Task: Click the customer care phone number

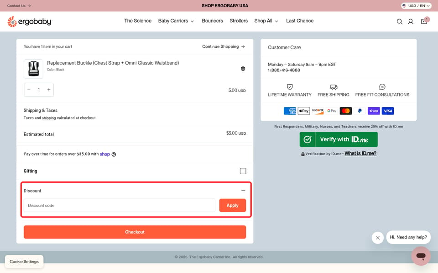Action: 284,70
